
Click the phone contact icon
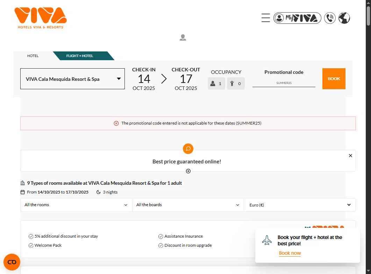[x=330, y=18]
